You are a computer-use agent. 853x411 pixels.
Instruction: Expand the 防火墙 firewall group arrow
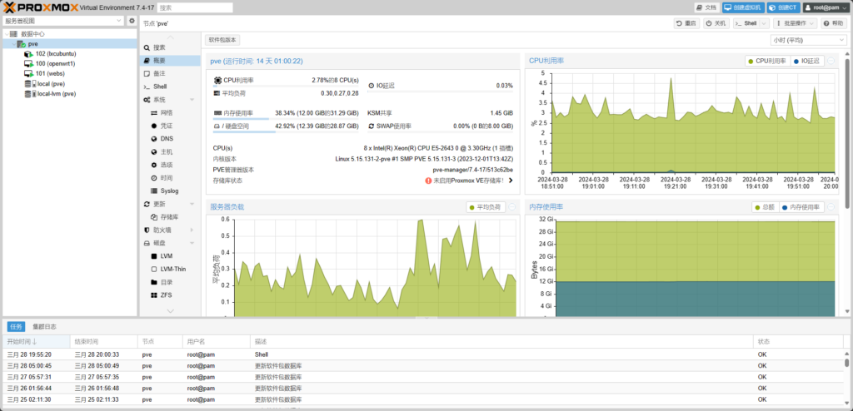[192, 230]
